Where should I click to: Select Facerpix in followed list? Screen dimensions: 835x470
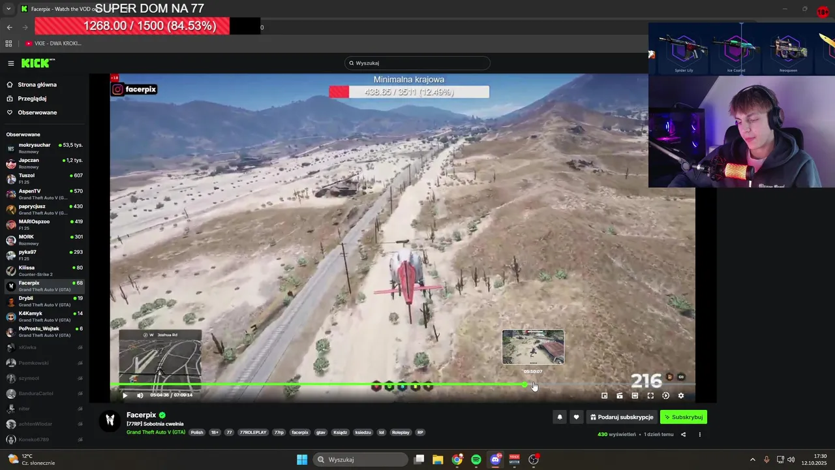click(x=44, y=286)
